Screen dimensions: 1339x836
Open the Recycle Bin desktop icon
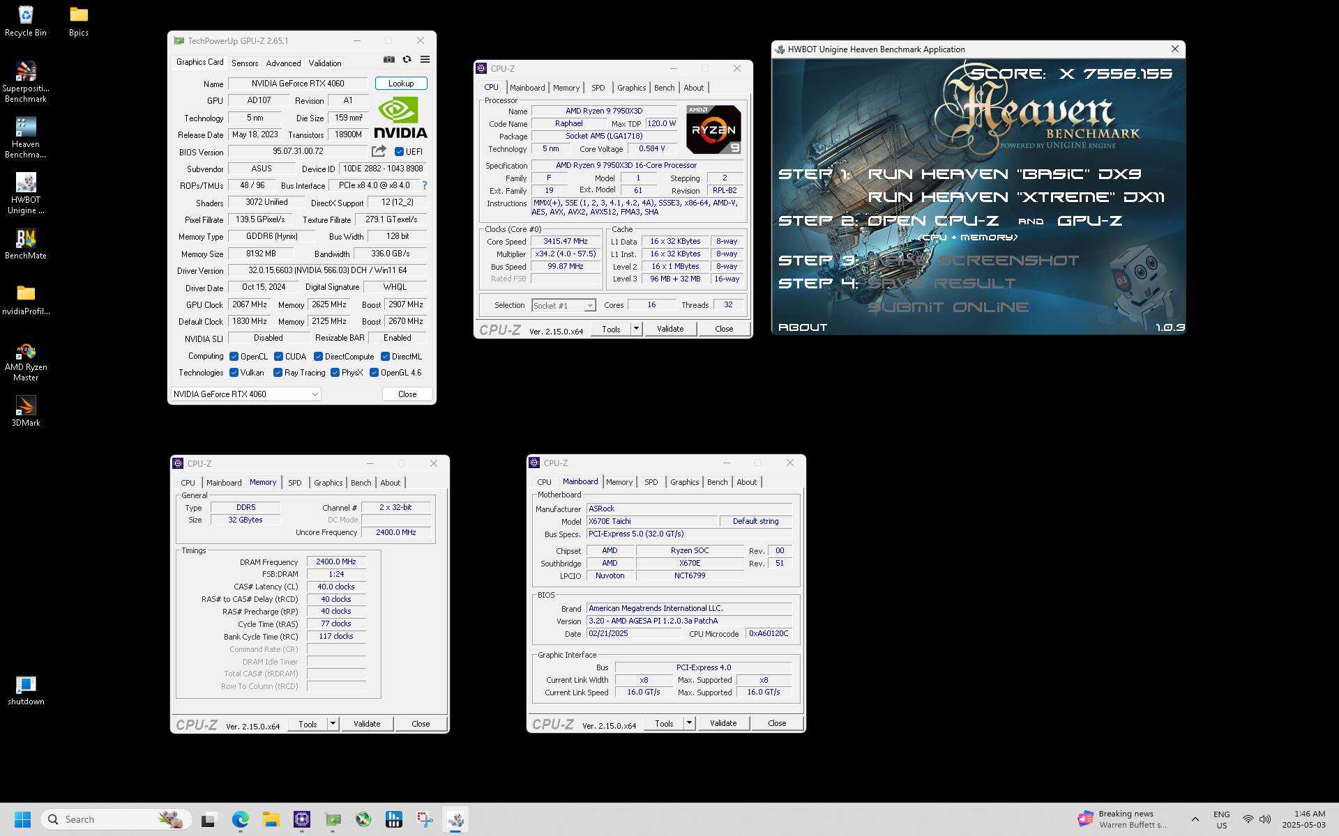coord(26,21)
